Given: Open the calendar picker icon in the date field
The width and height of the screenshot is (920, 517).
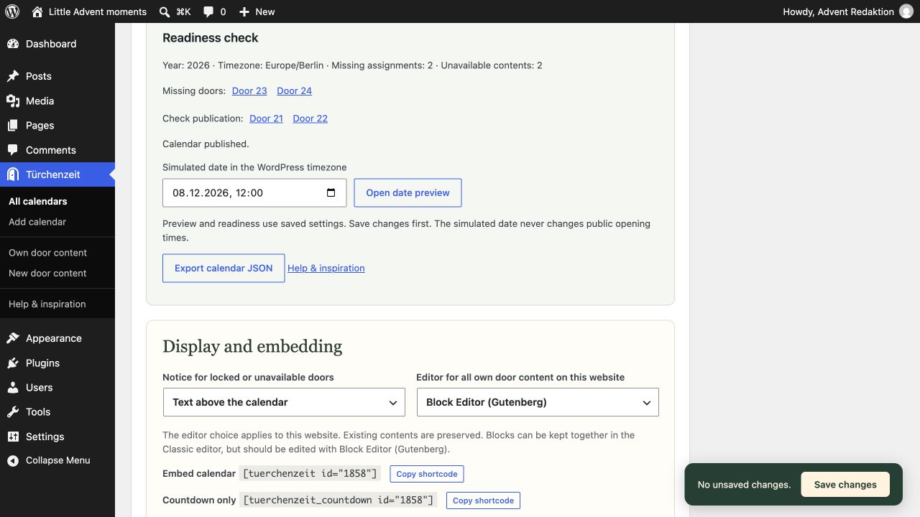Looking at the screenshot, I should 331,192.
